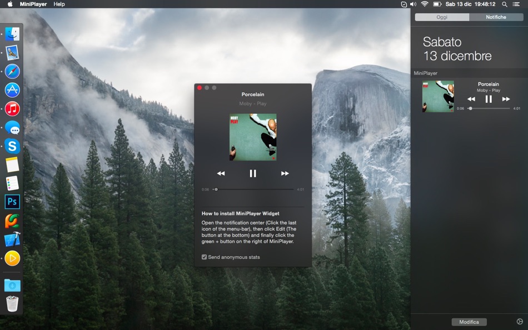This screenshot has width=528, height=330.
Task: Launch Skype from the Dock
Action: (x=12, y=146)
